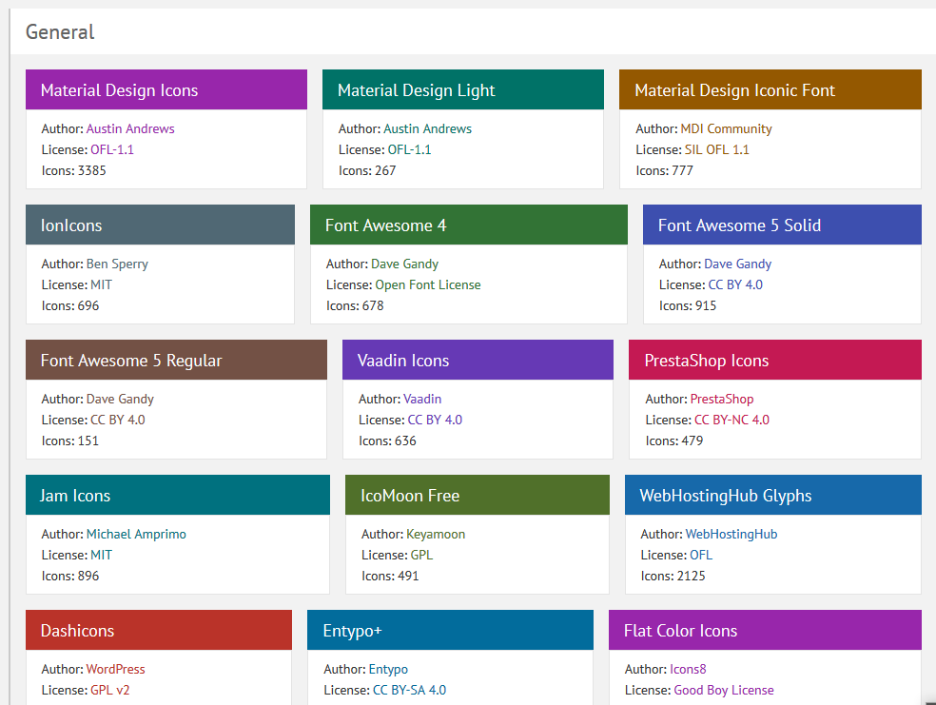Screen dimensions: 936x705
Task: Select the 'Icons: 896' count text
Action: [70, 576]
